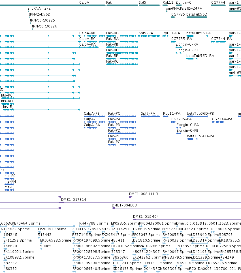Select the CalpA-PC protein feature
Viewport: 241px width, 273px height.
pos(95,122)
